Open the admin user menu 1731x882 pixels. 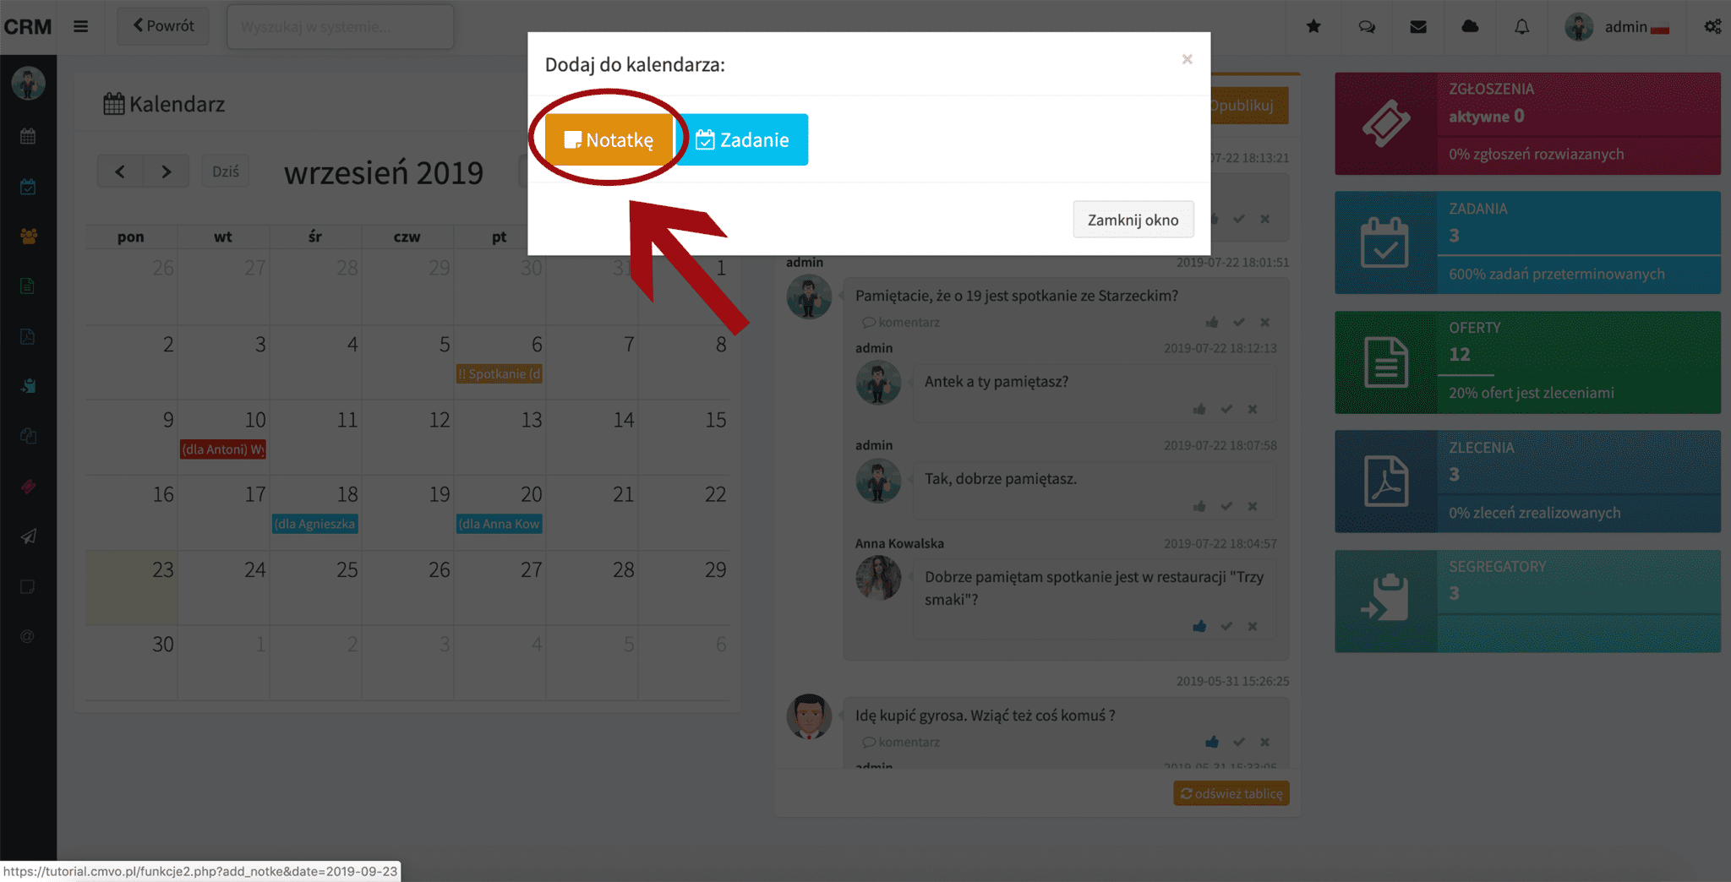[1617, 26]
